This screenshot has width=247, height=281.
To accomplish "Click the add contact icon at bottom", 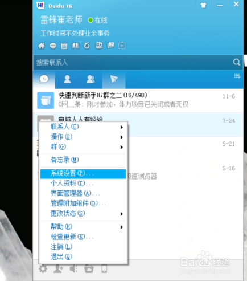I will [x=58, y=269].
